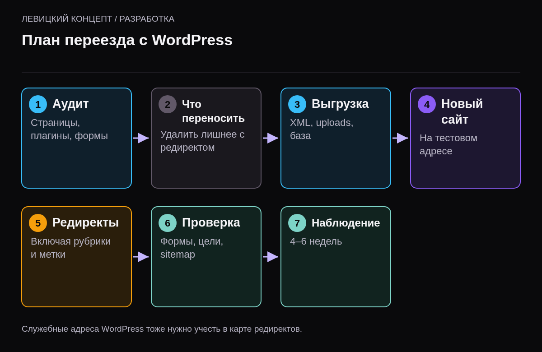Select the Выгрузка step heading

click(340, 104)
